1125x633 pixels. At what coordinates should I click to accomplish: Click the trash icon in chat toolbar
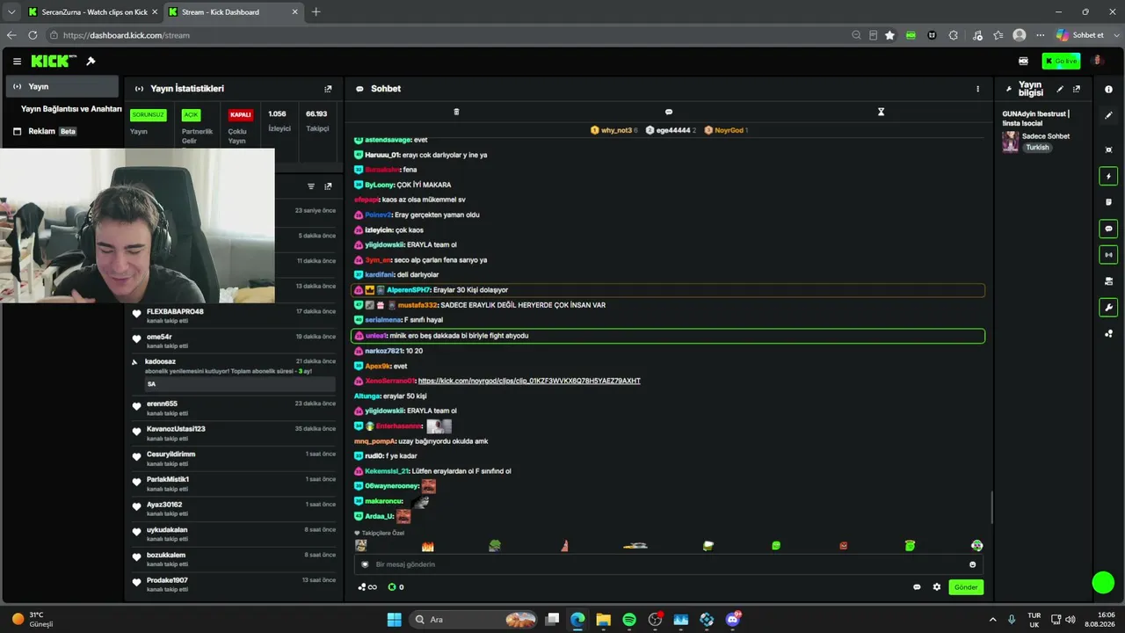click(456, 112)
